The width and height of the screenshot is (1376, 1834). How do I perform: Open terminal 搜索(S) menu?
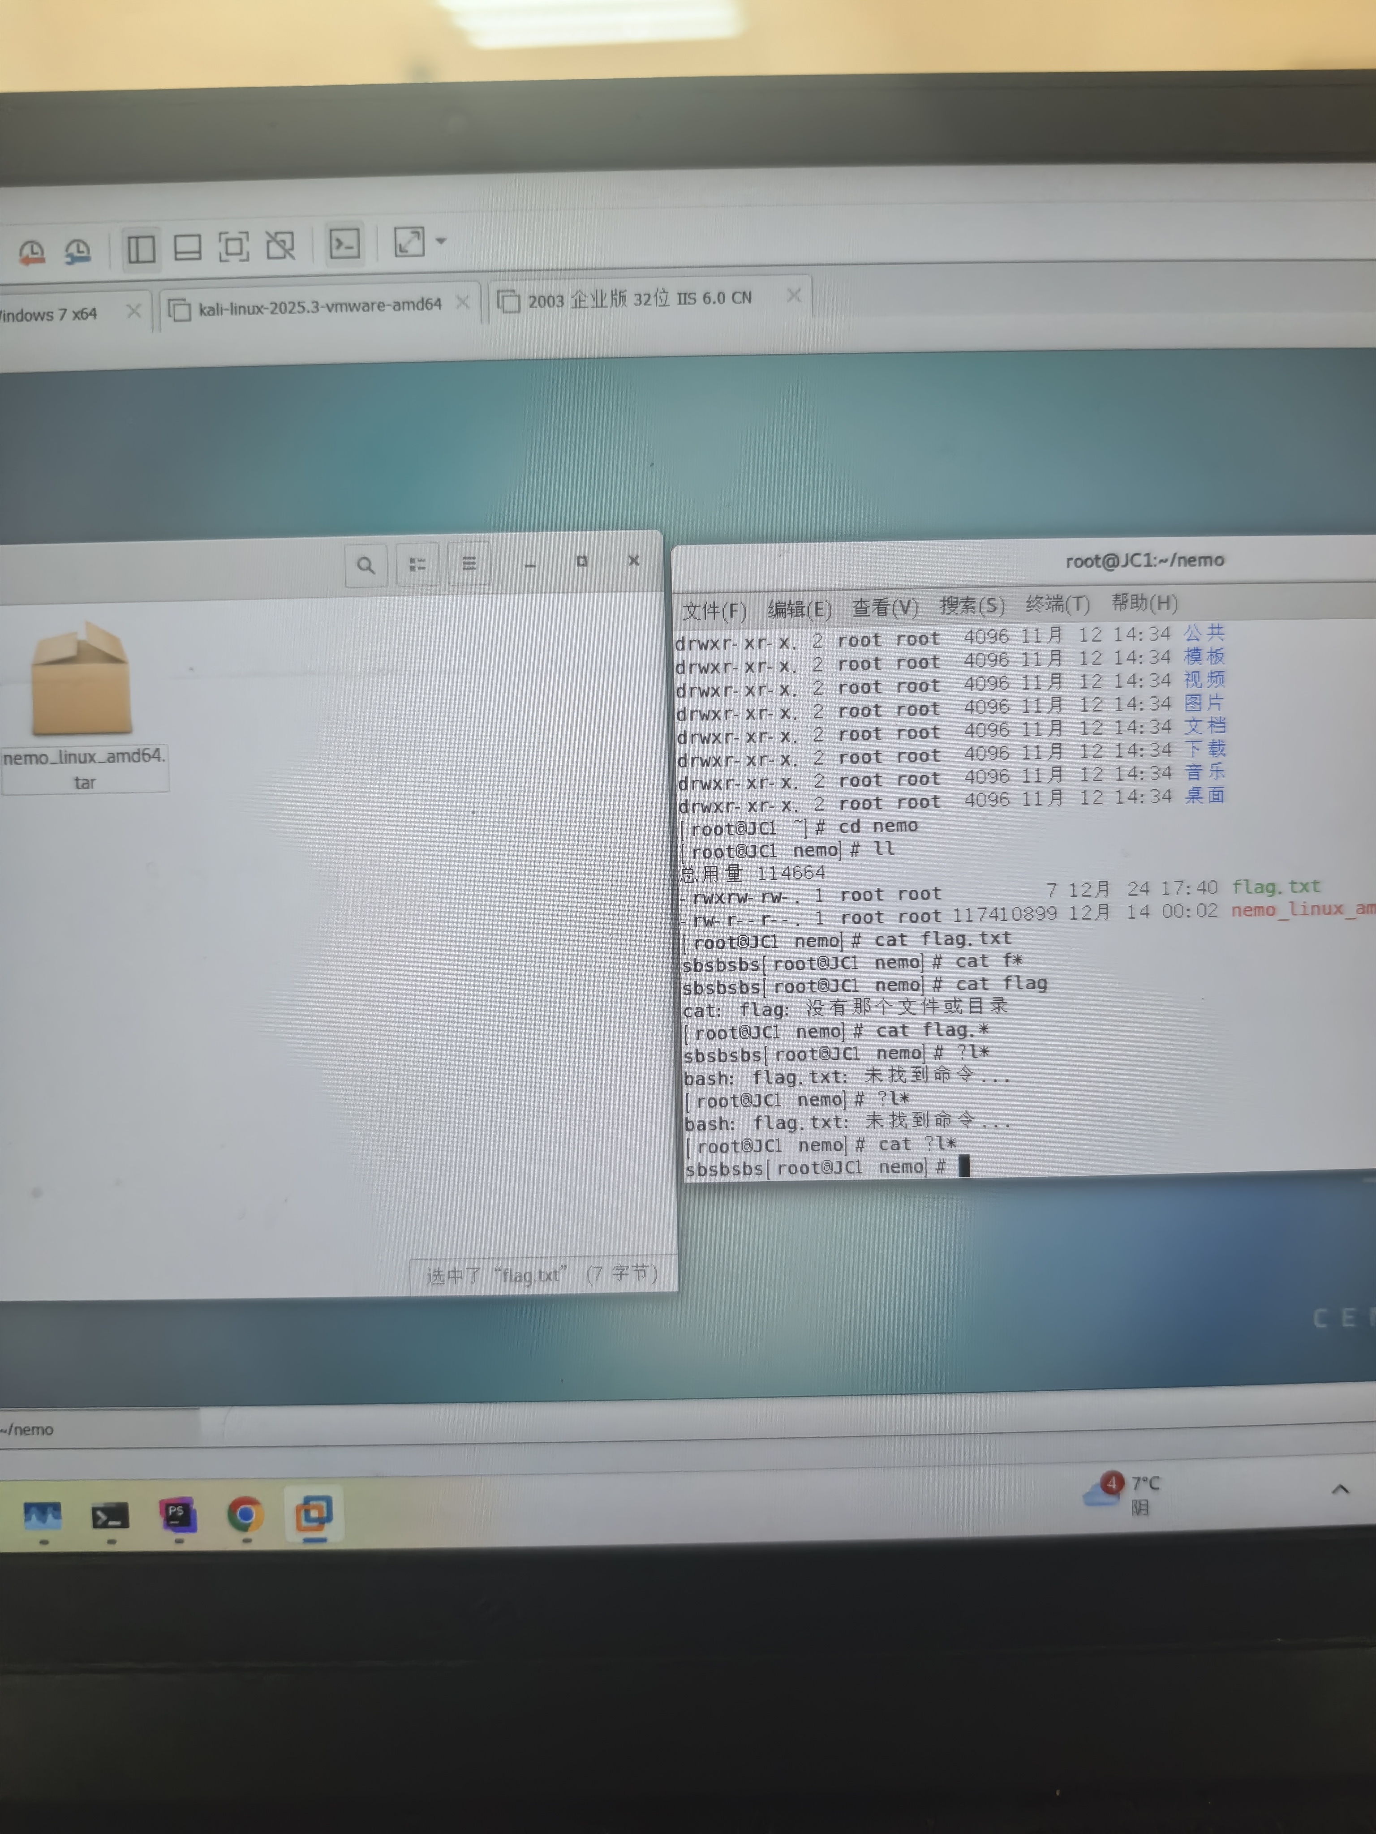[971, 606]
